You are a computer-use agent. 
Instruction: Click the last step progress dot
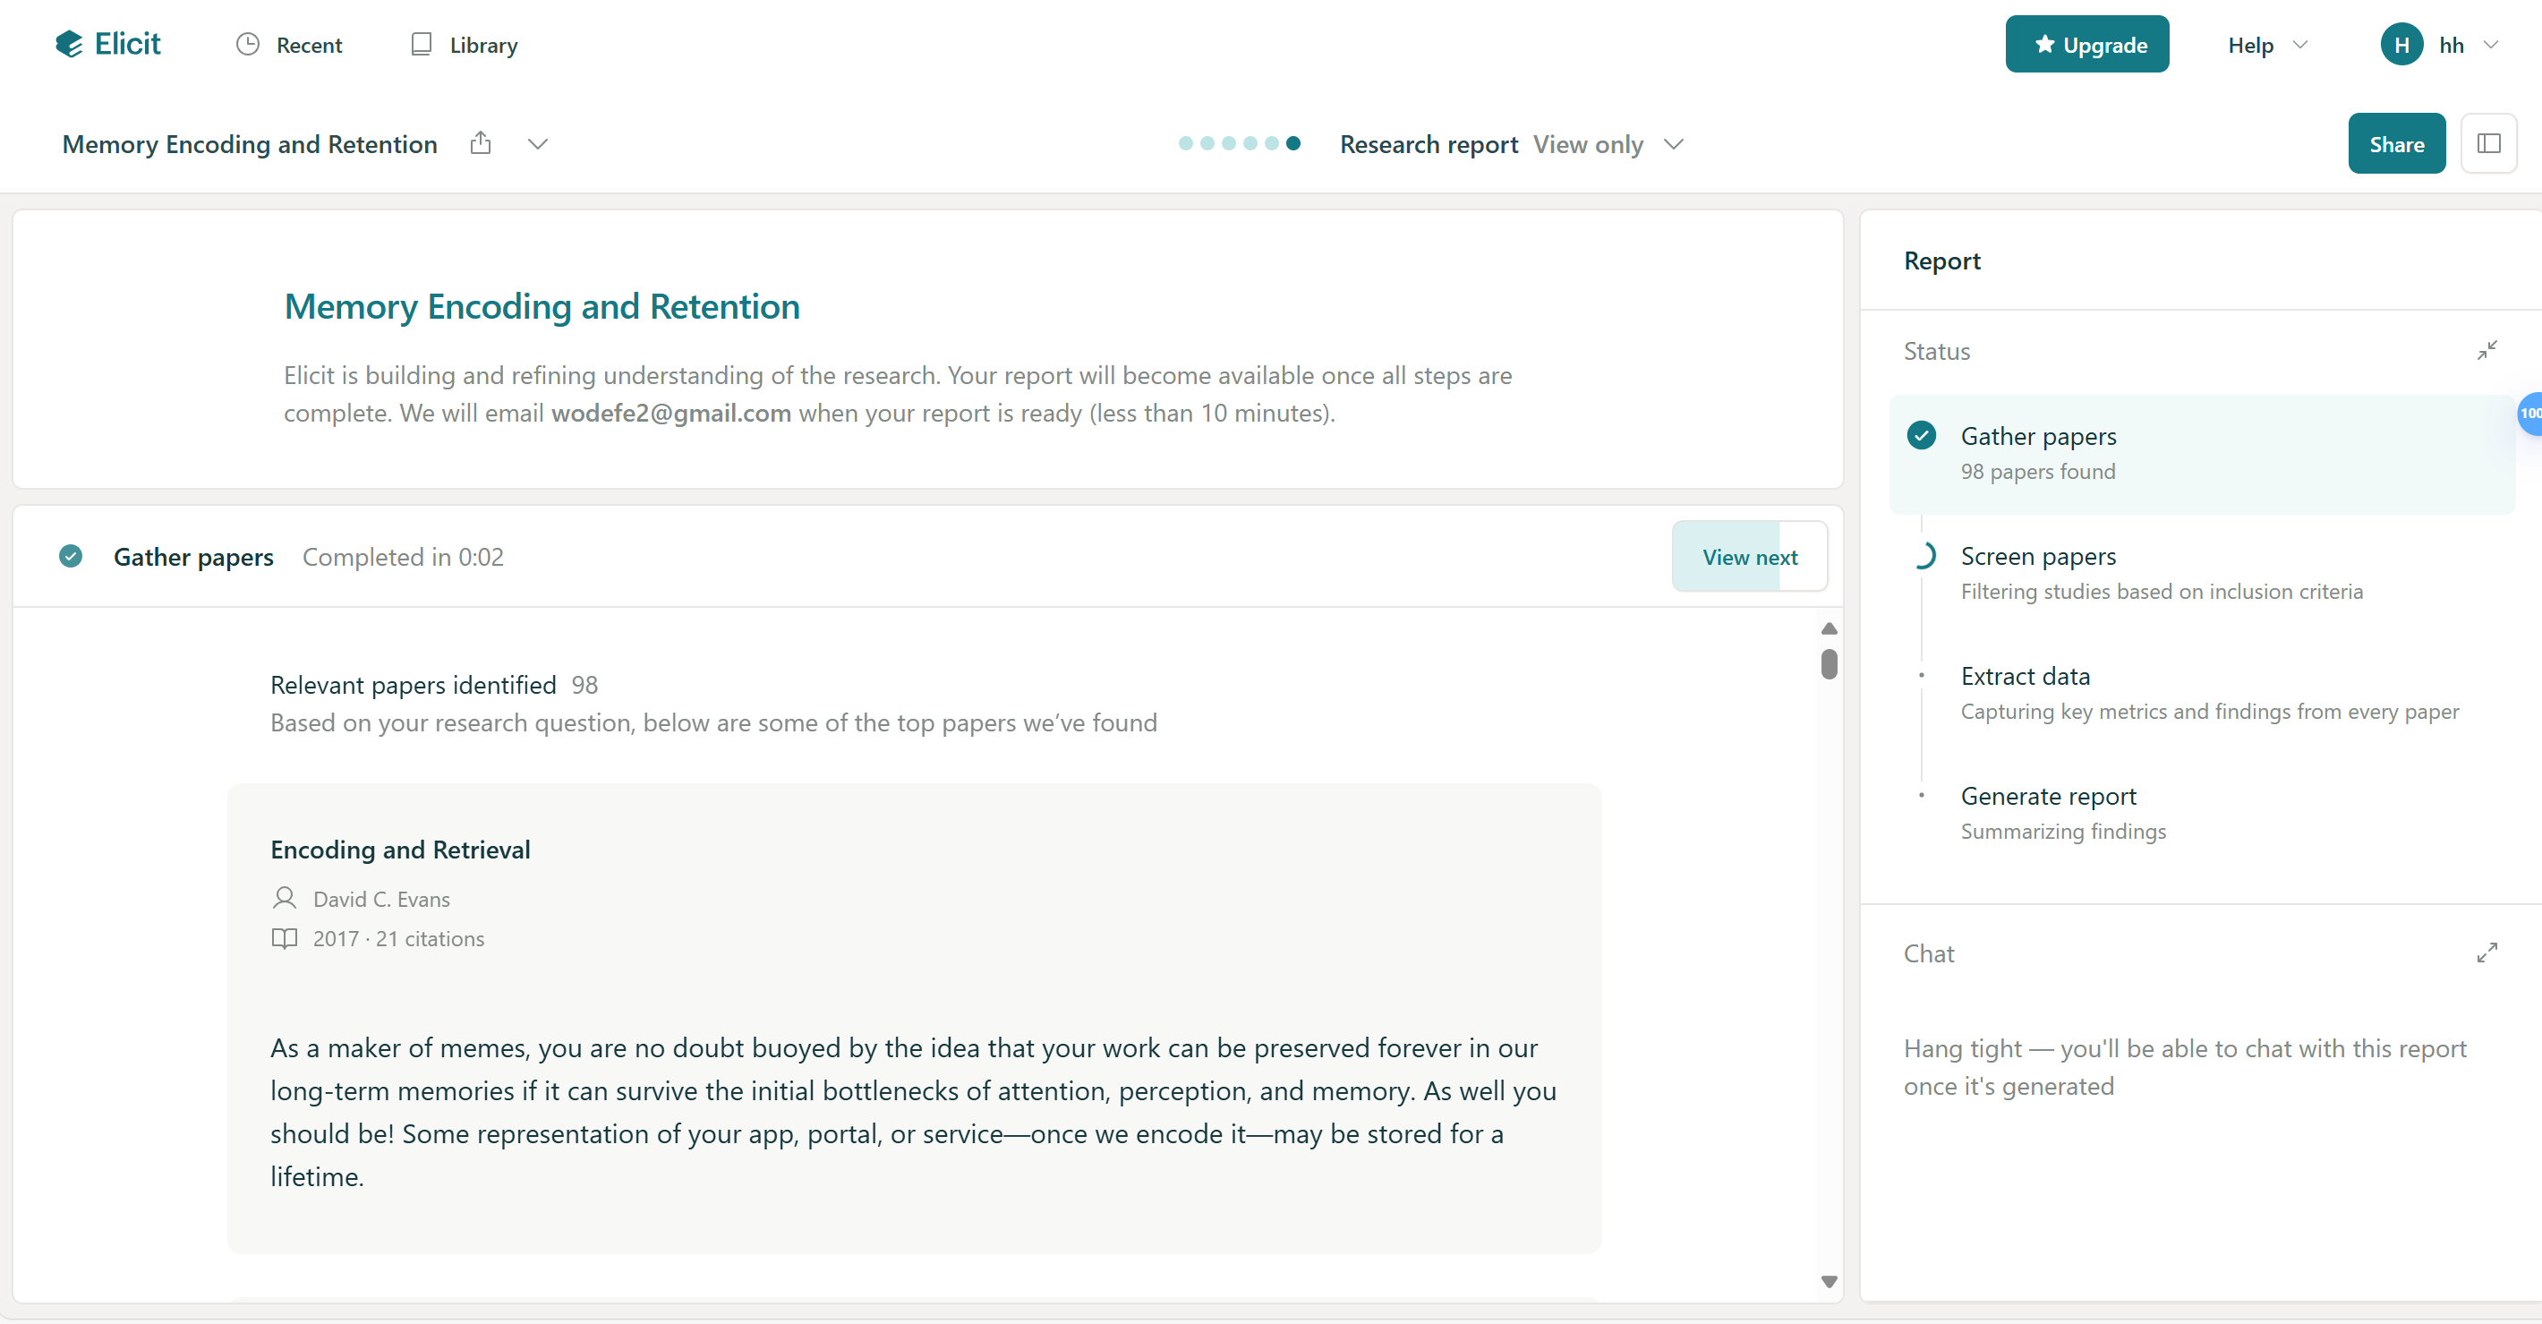[1292, 144]
